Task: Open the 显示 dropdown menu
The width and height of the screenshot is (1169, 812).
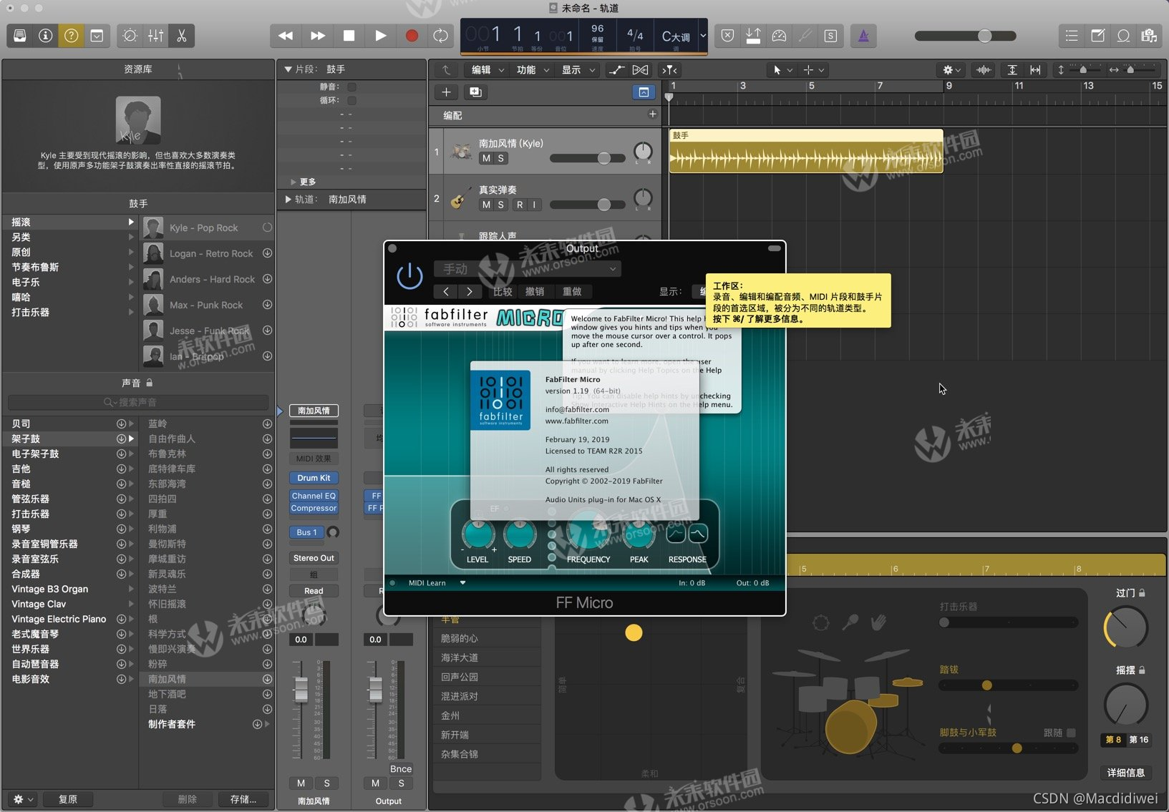Action: (578, 69)
